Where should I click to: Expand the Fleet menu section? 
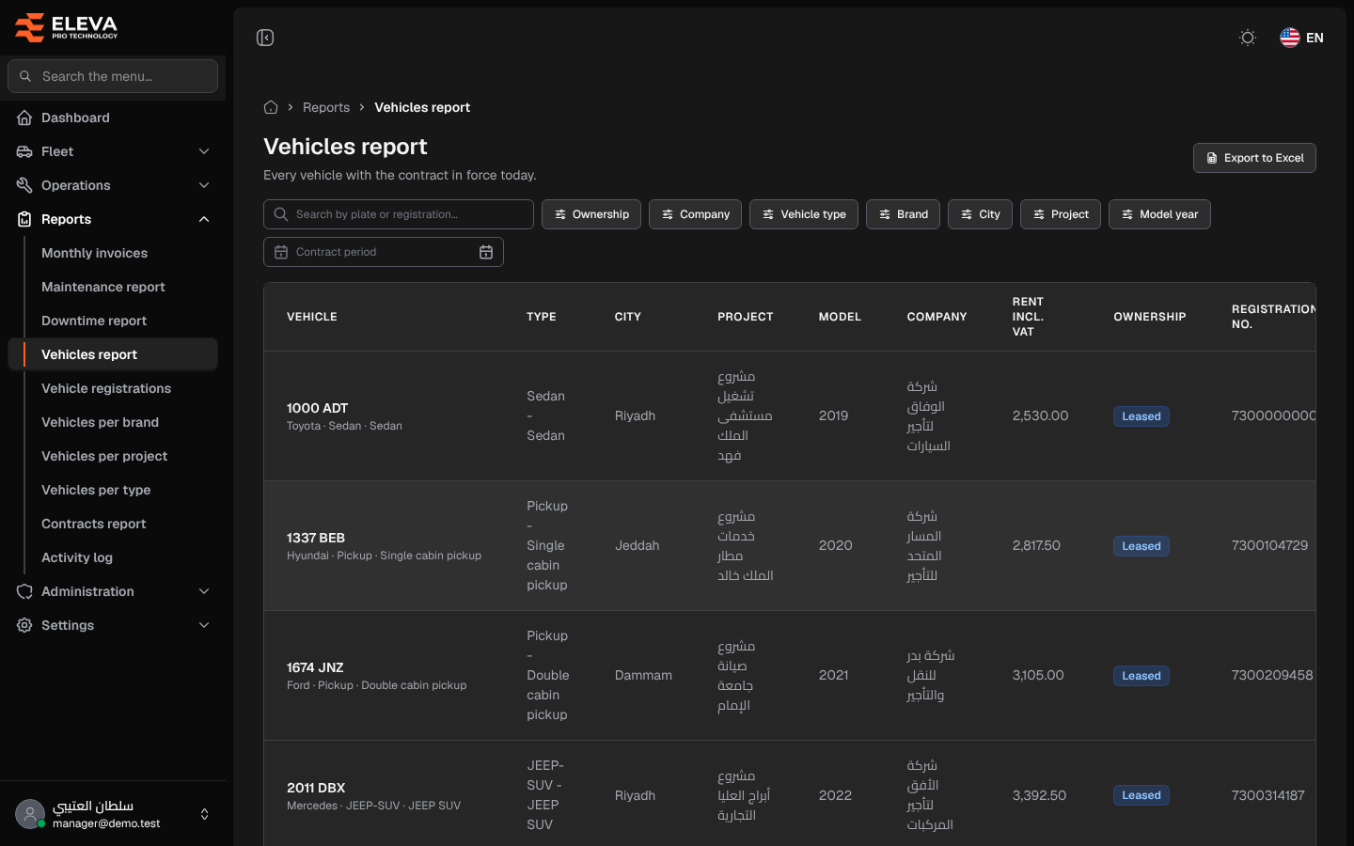(x=113, y=151)
